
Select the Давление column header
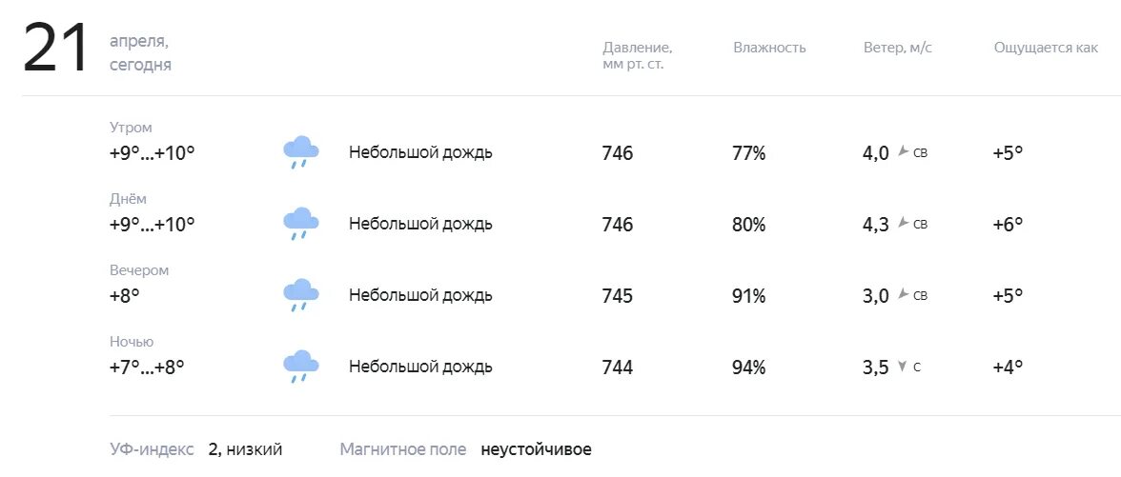(x=637, y=55)
